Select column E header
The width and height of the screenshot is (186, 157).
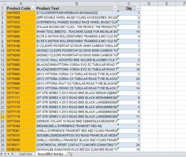(167, 4)
